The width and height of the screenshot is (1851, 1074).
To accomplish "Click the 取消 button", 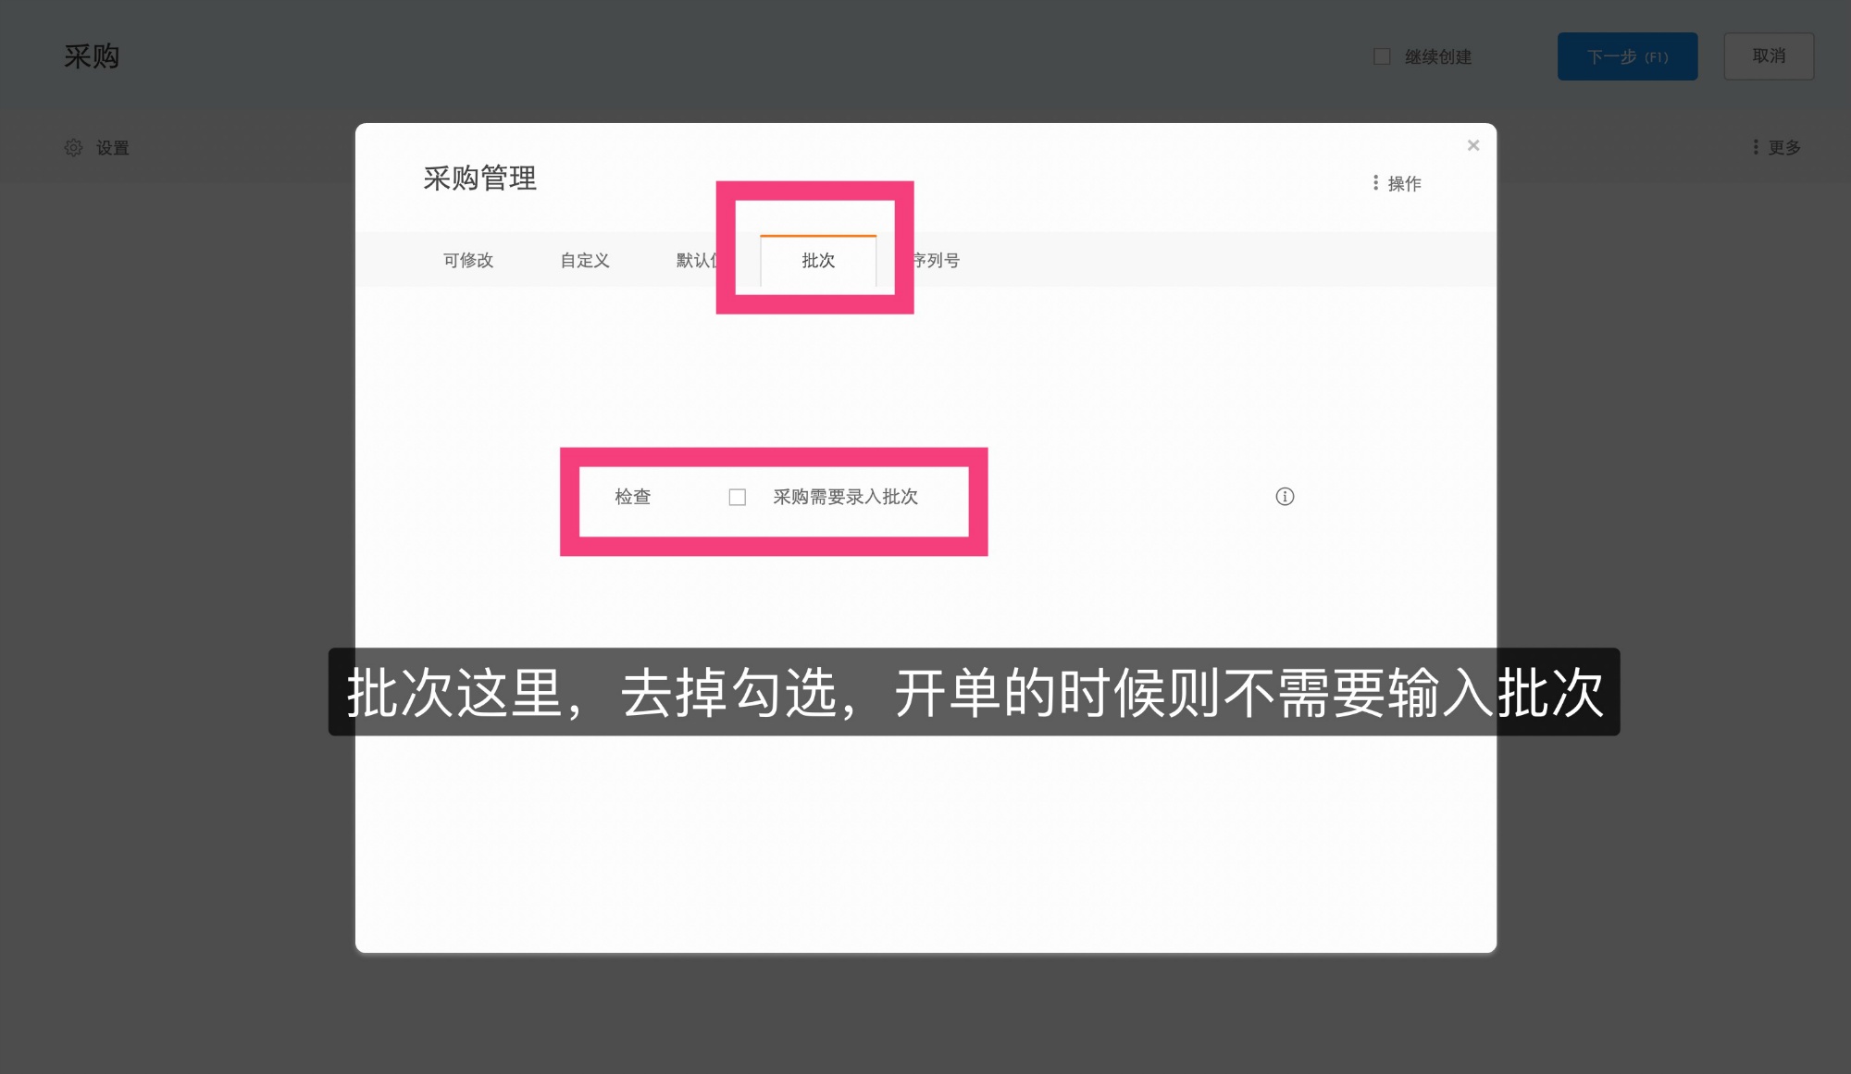I will click(1769, 56).
